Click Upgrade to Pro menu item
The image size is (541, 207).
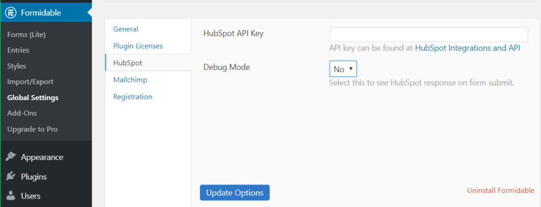coord(32,129)
